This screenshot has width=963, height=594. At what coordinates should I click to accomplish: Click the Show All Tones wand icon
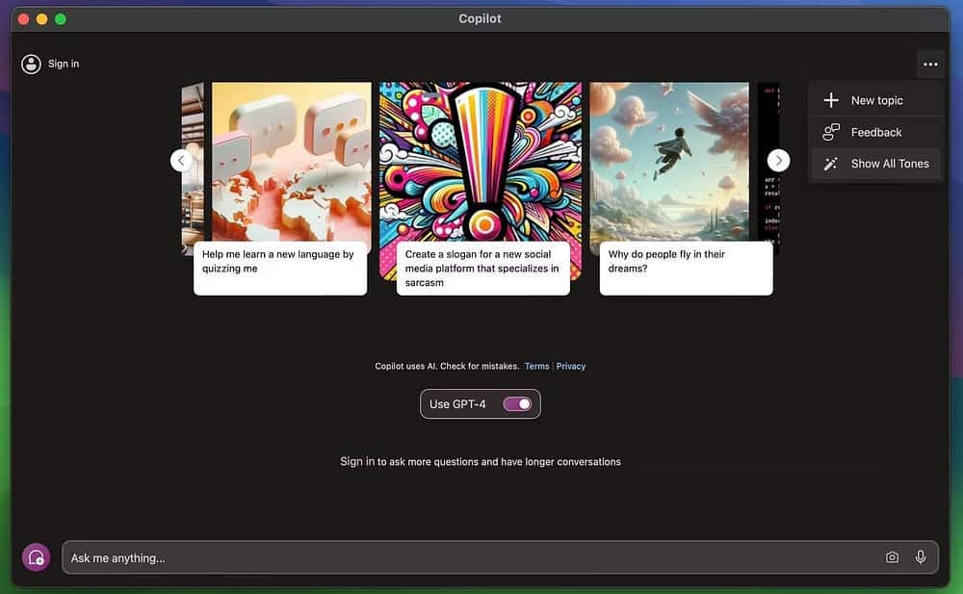(829, 164)
